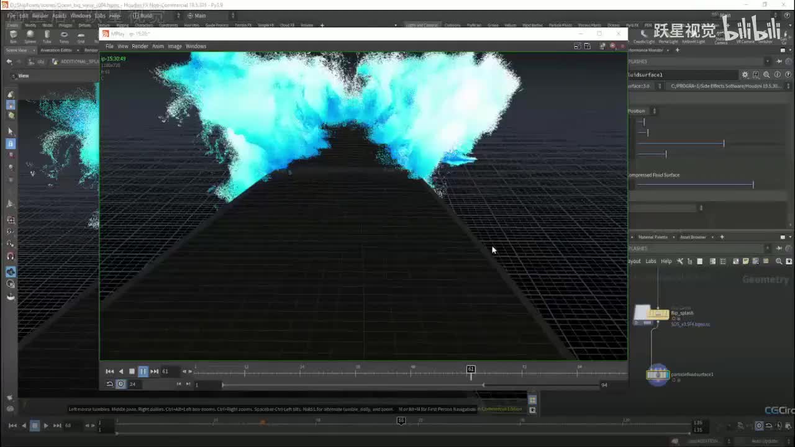
Task: Open parameter pane info icon
Action: [x=777, y=74]
